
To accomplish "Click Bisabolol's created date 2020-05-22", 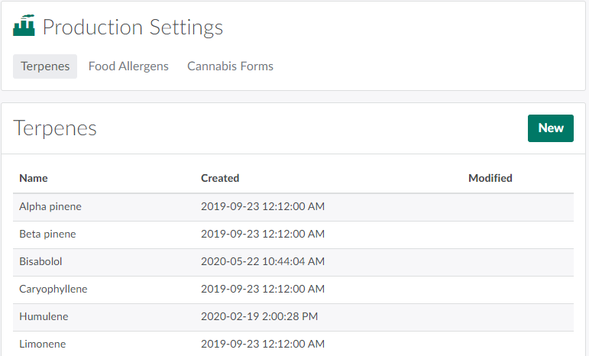I will pyautogui.click(x=263, y=261).
